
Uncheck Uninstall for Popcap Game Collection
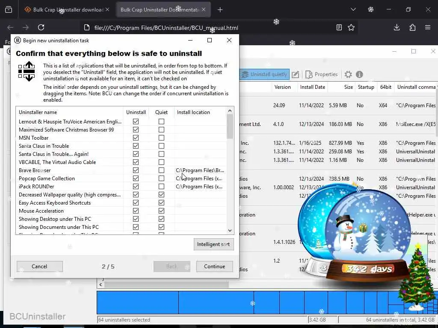(136, 178)
